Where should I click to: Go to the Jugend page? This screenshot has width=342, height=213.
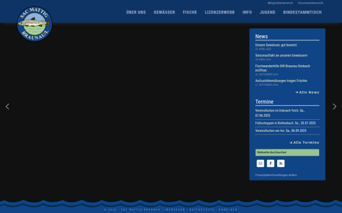pyautogui.click(x=267, y=12)
